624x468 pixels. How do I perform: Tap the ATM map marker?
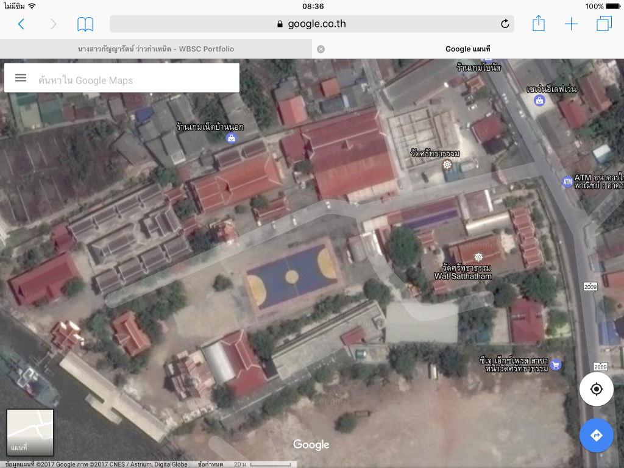point(567,182)
